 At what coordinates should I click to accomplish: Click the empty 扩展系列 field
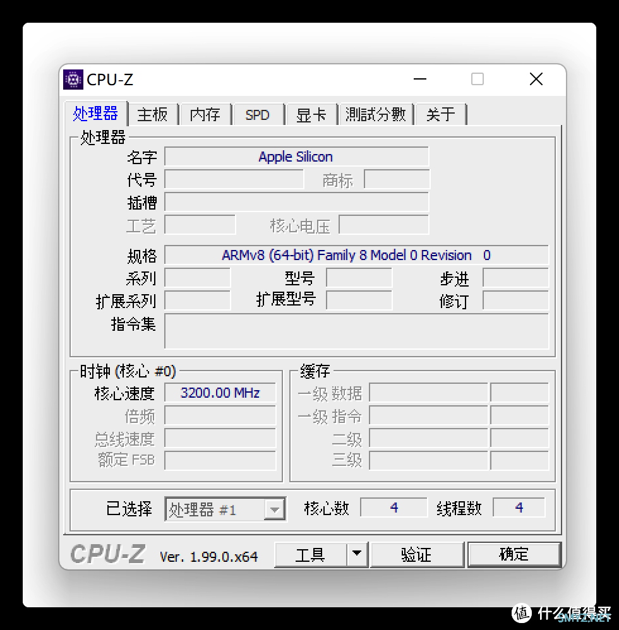(197, 300)
